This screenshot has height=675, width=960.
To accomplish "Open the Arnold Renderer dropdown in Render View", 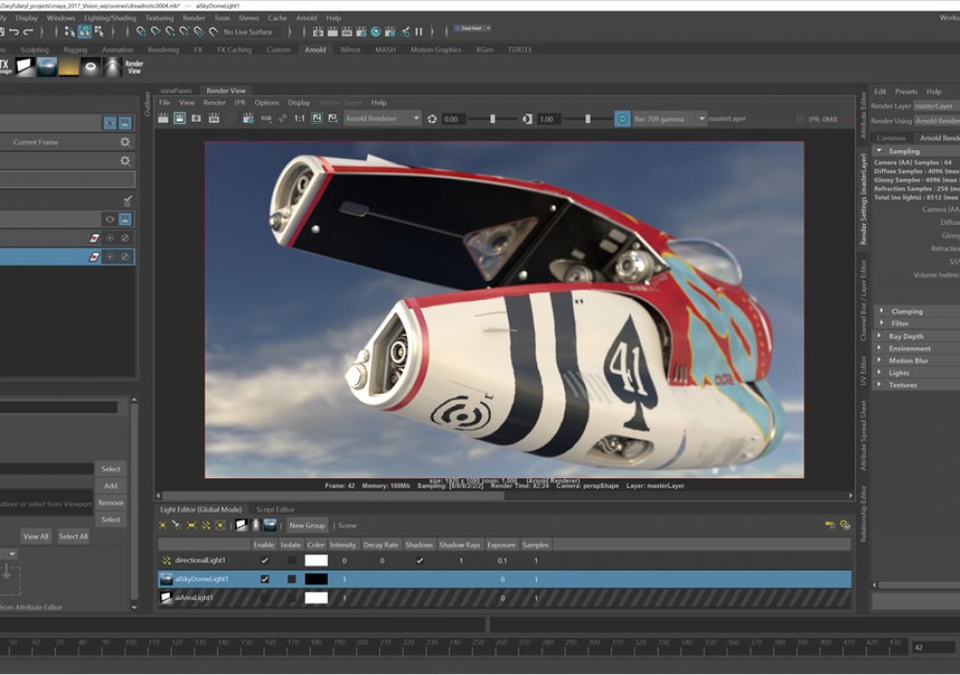I will pyautogui.click(x=382, y=119).
